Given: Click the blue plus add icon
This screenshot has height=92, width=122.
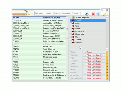Looking at the screenshot, I should 98,14.
